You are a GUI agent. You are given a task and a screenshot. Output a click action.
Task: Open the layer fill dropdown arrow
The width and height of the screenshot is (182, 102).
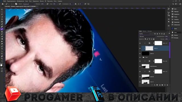tap(169, 39)
